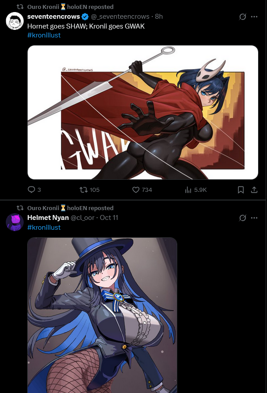
Task: Share the seventeencrows post
Action: [x=254, y=190]
